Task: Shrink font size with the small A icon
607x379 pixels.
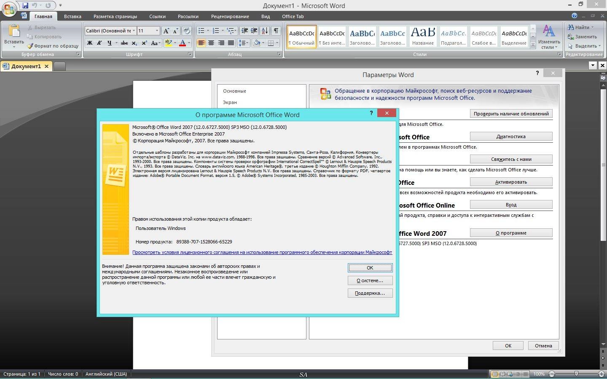Action: (x=175, y=31)
